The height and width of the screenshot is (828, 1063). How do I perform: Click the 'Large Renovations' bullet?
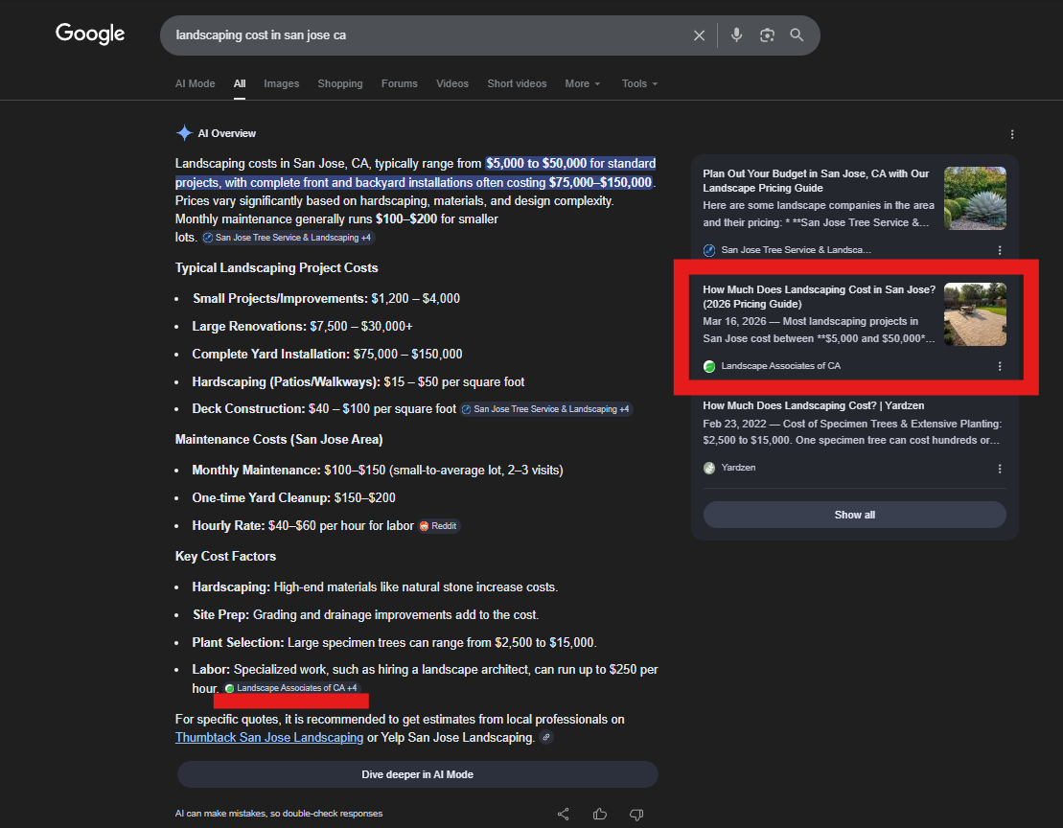point(302,327)
